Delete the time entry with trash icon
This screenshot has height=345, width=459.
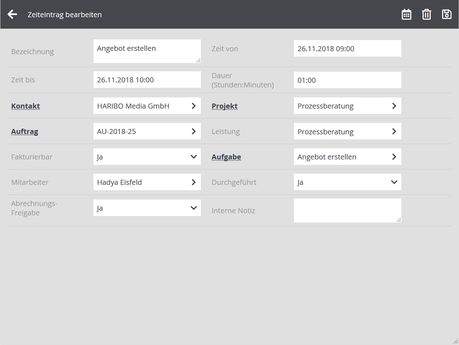tap(426, 14)
